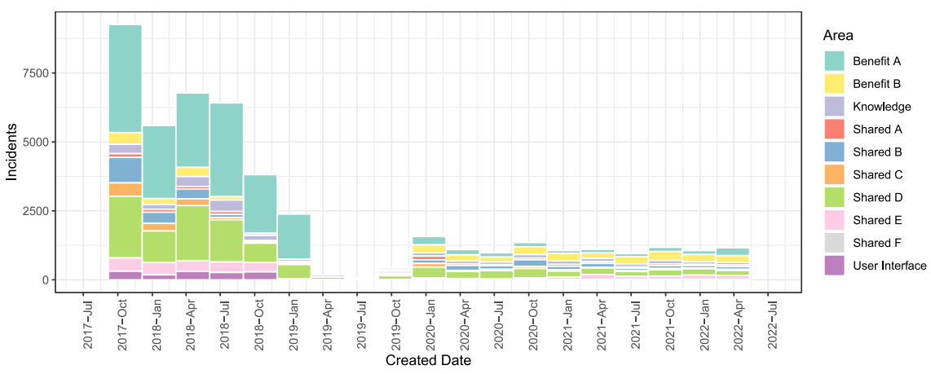This screenshot has height=374, width=931.
Task: Click the teal Benefit A segment of 2017-Oct bar
Action: [x=126, y=78]
